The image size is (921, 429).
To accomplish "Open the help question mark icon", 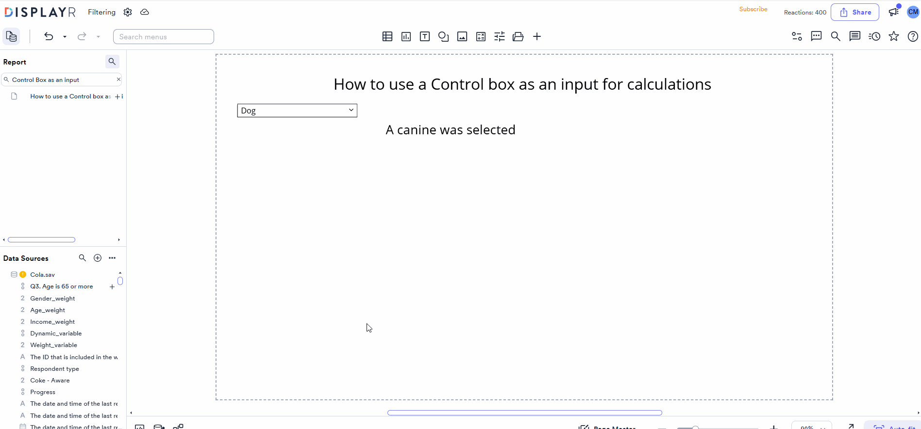I will click(913, 36).
